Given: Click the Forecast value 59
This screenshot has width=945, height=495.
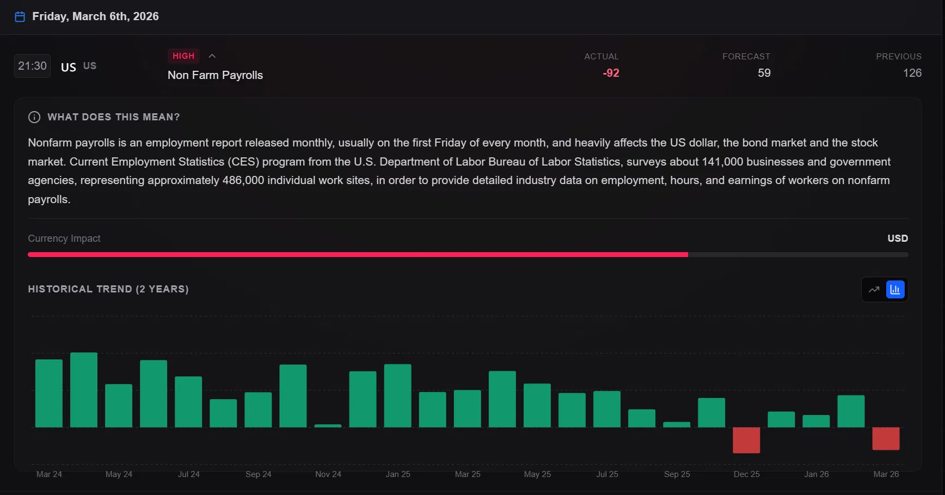Looking at the screenshot, I should [764, 73].
